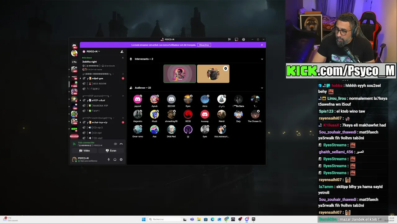Screen dimensions: 397x223
Task: Select the first speaker video tile
Action: tap(180, 74)
